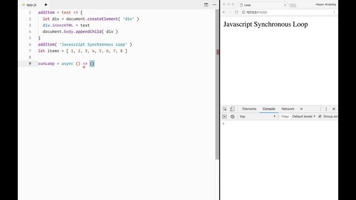The height and width of the screenshot is (200, 356).
Task: Open DevTools customize menu
Action: pyautogui.click(x=326, y=109)
